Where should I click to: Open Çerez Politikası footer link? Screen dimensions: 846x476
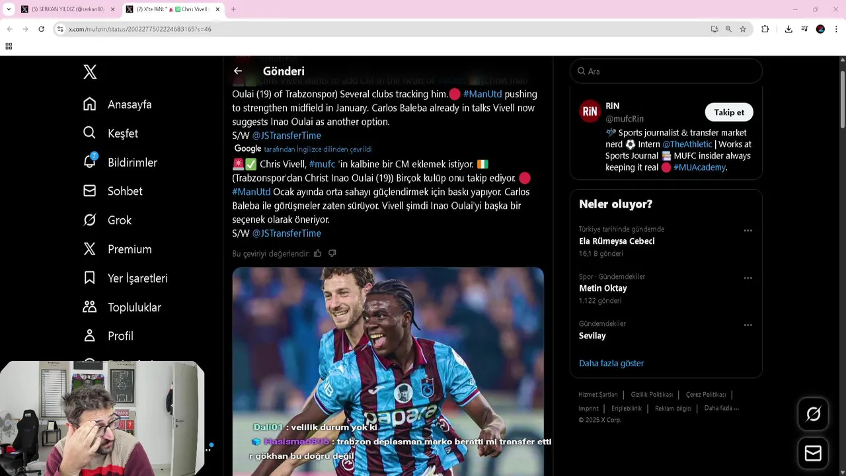click(706, 395)
